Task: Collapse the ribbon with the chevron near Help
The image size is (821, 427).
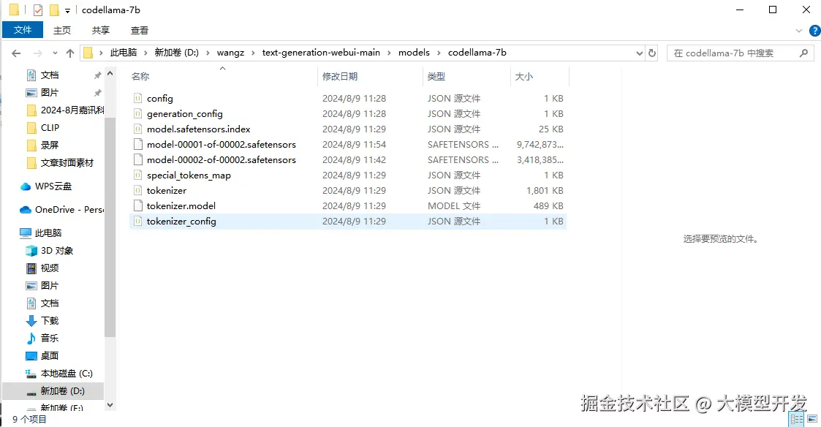Action: tap(800, 30)
